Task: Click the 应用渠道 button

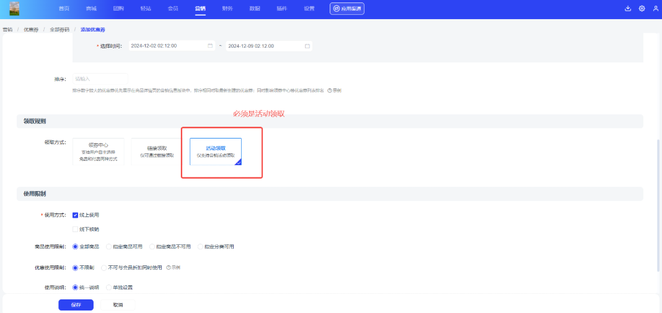Action: pyautogui.click(x=347, y=9)
